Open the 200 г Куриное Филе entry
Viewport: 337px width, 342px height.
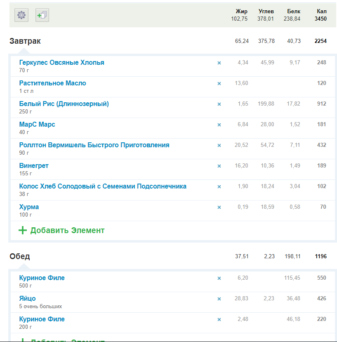[42, 319]
